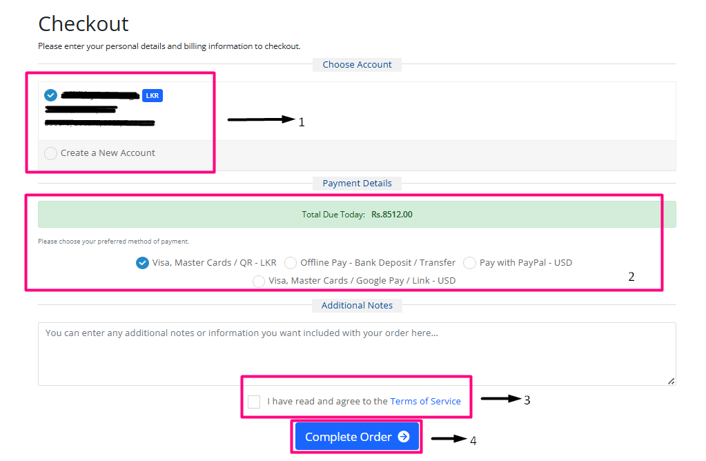The width and height of the screenshot is (706, 461).
Task: Click the LKR currency badge
Action: (153, 95)
